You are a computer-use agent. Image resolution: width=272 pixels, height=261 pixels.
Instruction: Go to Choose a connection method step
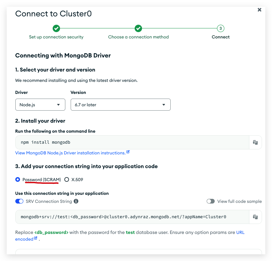click(138, 37)
